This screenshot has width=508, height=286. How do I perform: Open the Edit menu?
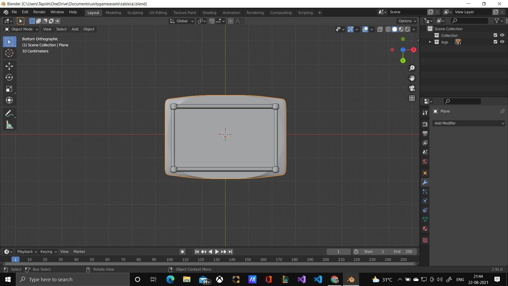pyautogui.click(x=25, y=12)
